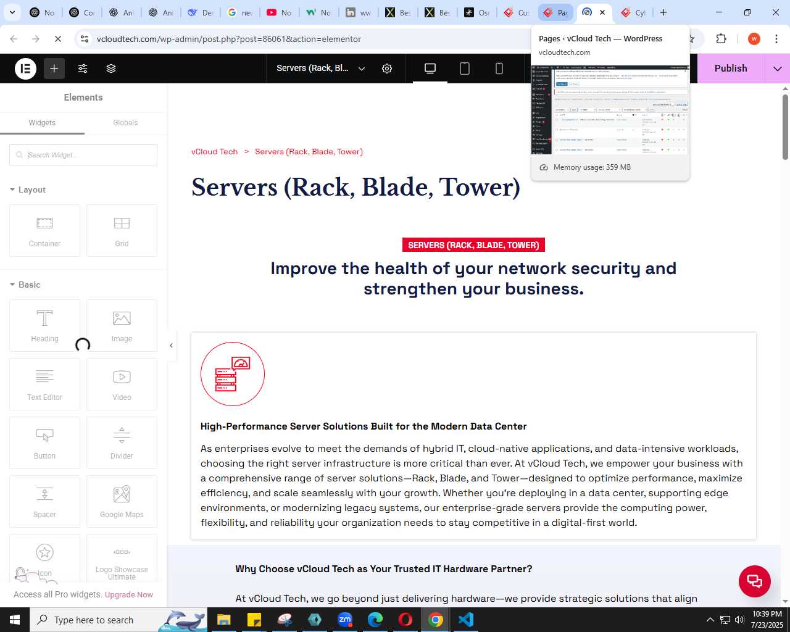Select the Container widget
790x632 pixels.
pyautogui.click(x=44, y=230)
